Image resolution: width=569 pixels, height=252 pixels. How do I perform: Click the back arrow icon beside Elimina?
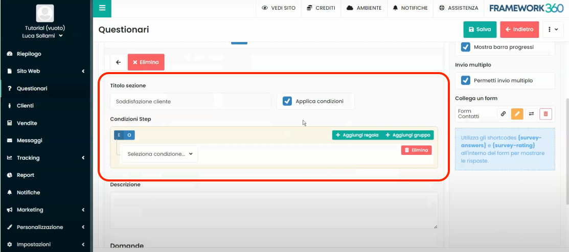pyautogui.click(x=118, y=62)
